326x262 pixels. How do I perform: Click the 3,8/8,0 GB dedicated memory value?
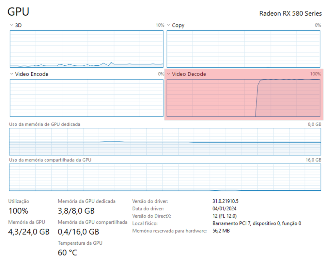(76, 211)
